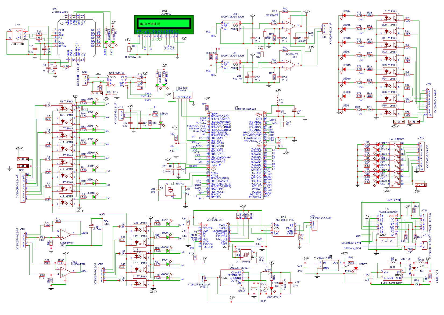Click the X2 16MHz crystal symbol
This screenshot has width=444, height=315.
click(170, 190)
